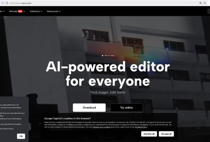Click the capcut.com address bar
The image size is (210, 142).
pos(103,3)
